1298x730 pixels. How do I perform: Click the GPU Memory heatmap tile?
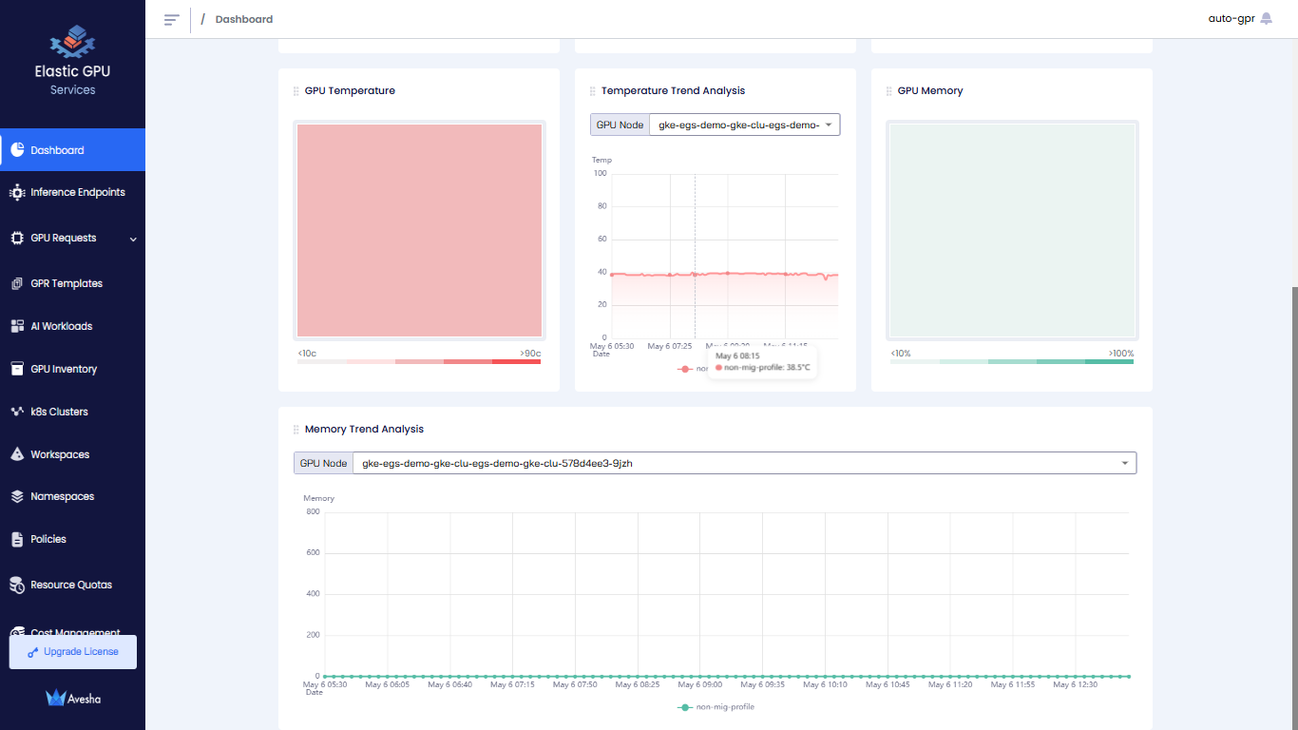(1012, 230)
